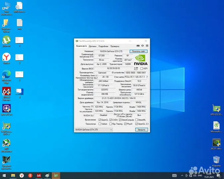Image resolution: width=224 pixels, height=179 pixels.
Task: Click the Nov 14, 2016 driver date value
Action: tap(103, 102)
